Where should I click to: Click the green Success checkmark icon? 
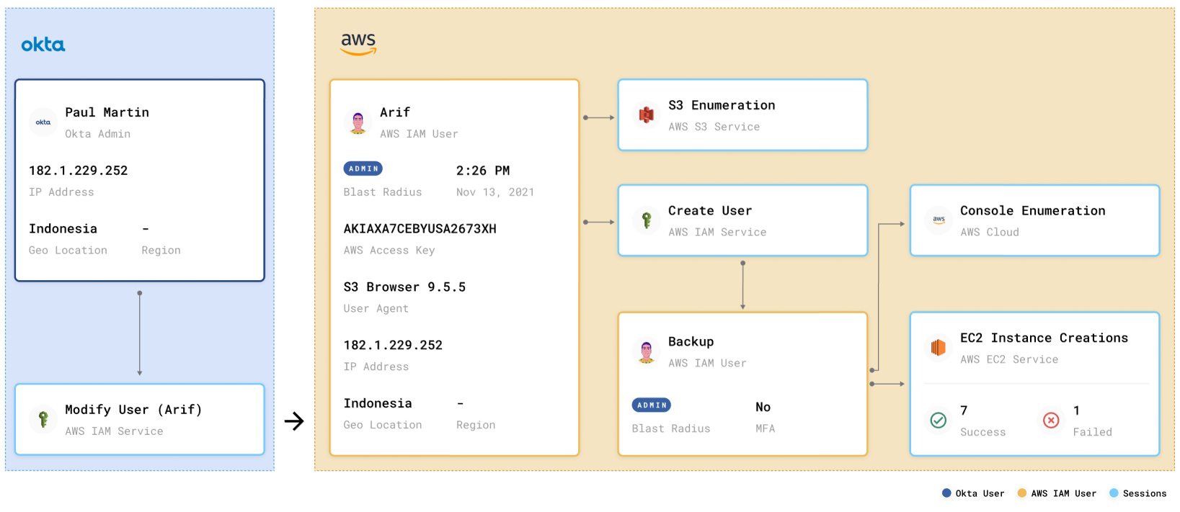tap(939, 420)
